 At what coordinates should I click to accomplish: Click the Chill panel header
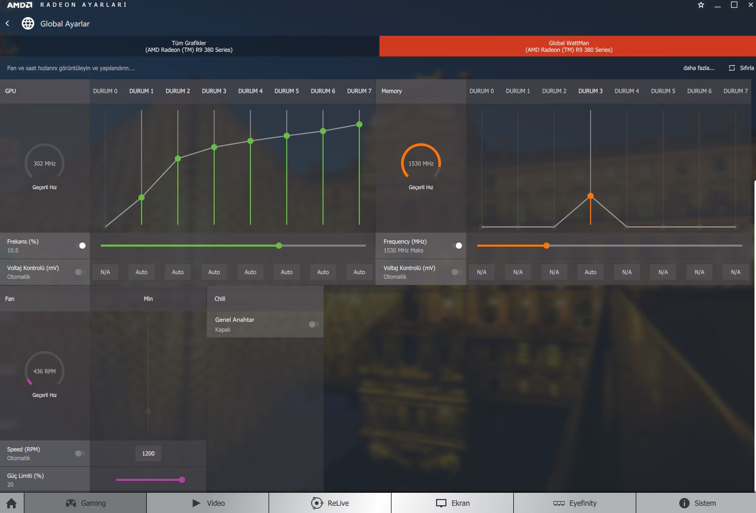(265, 298)
